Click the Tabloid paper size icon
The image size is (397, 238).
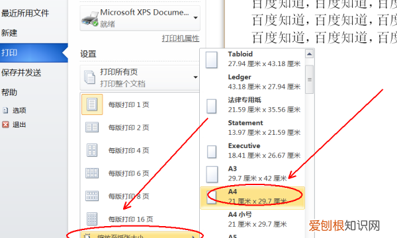click(x=212, y=60)
